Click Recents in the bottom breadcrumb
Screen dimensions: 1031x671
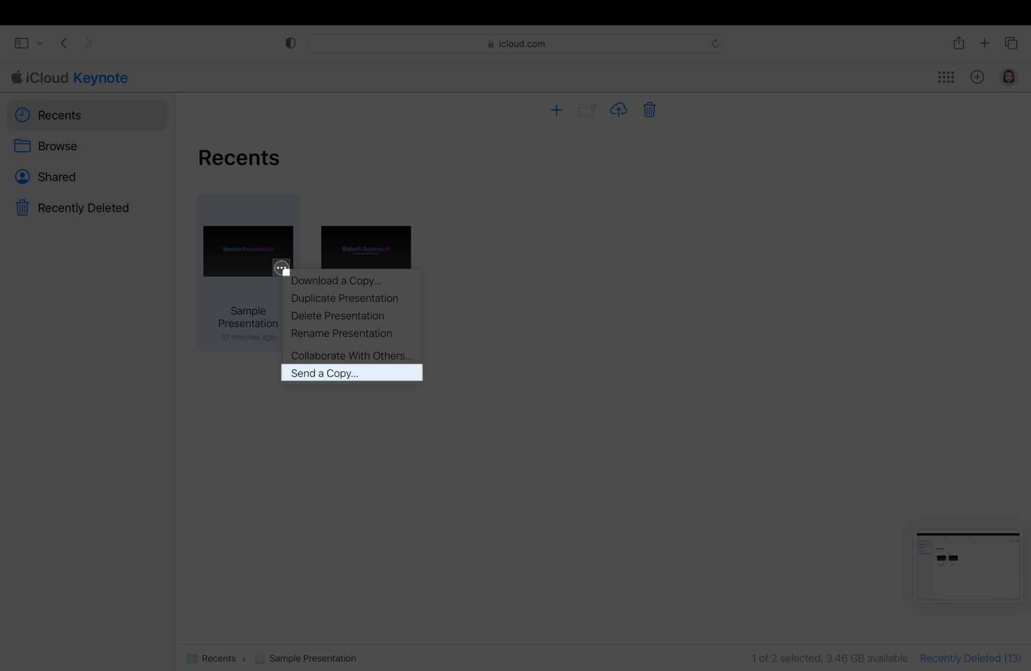[218, 658]
